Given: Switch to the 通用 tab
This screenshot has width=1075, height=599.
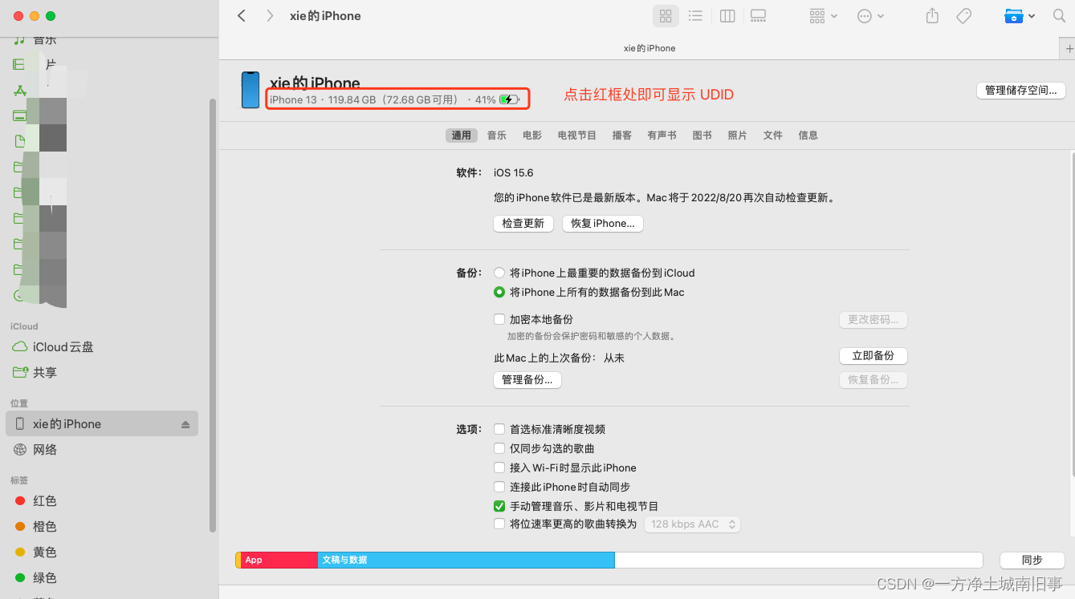Looking at the screenshot, I should coord(462,136).
